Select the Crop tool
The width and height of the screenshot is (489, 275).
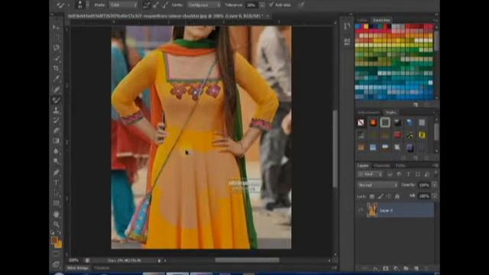(56, 69)
